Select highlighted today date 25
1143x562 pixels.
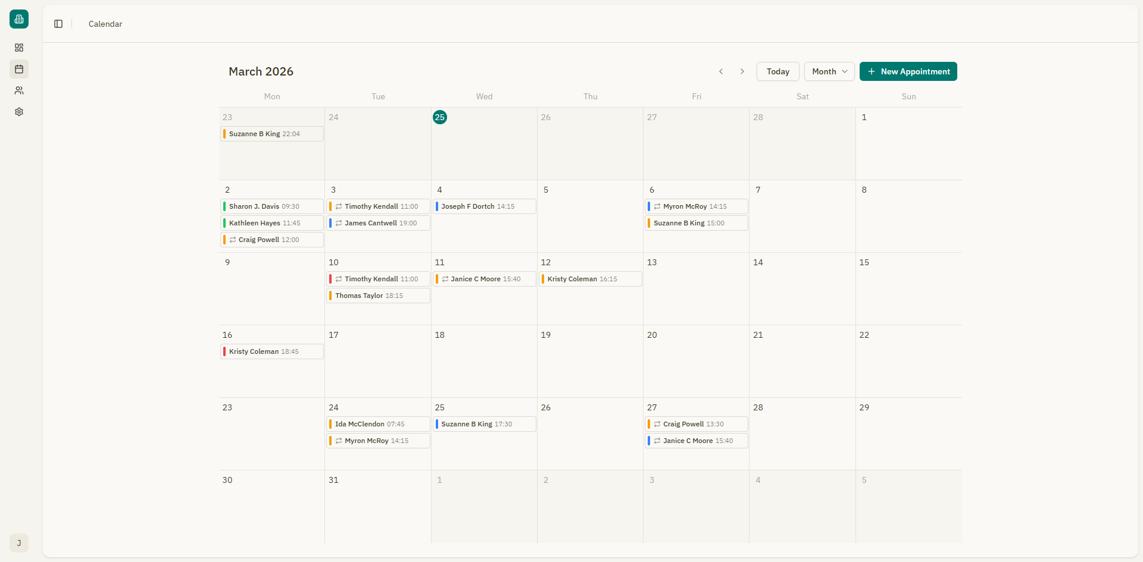pyautogui.click(x=440, y=117)
